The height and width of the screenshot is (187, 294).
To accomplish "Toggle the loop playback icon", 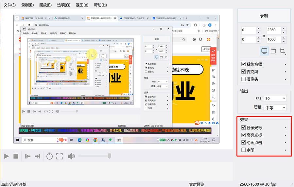I will tap(49, 156).
